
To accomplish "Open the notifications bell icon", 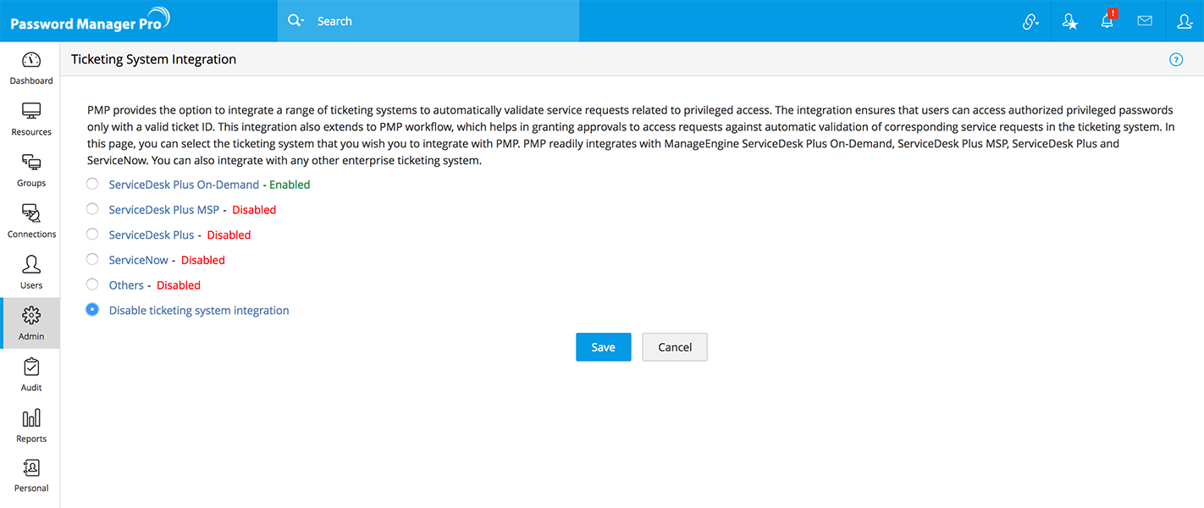I will pyautogui.click(x=1107, y=20).
